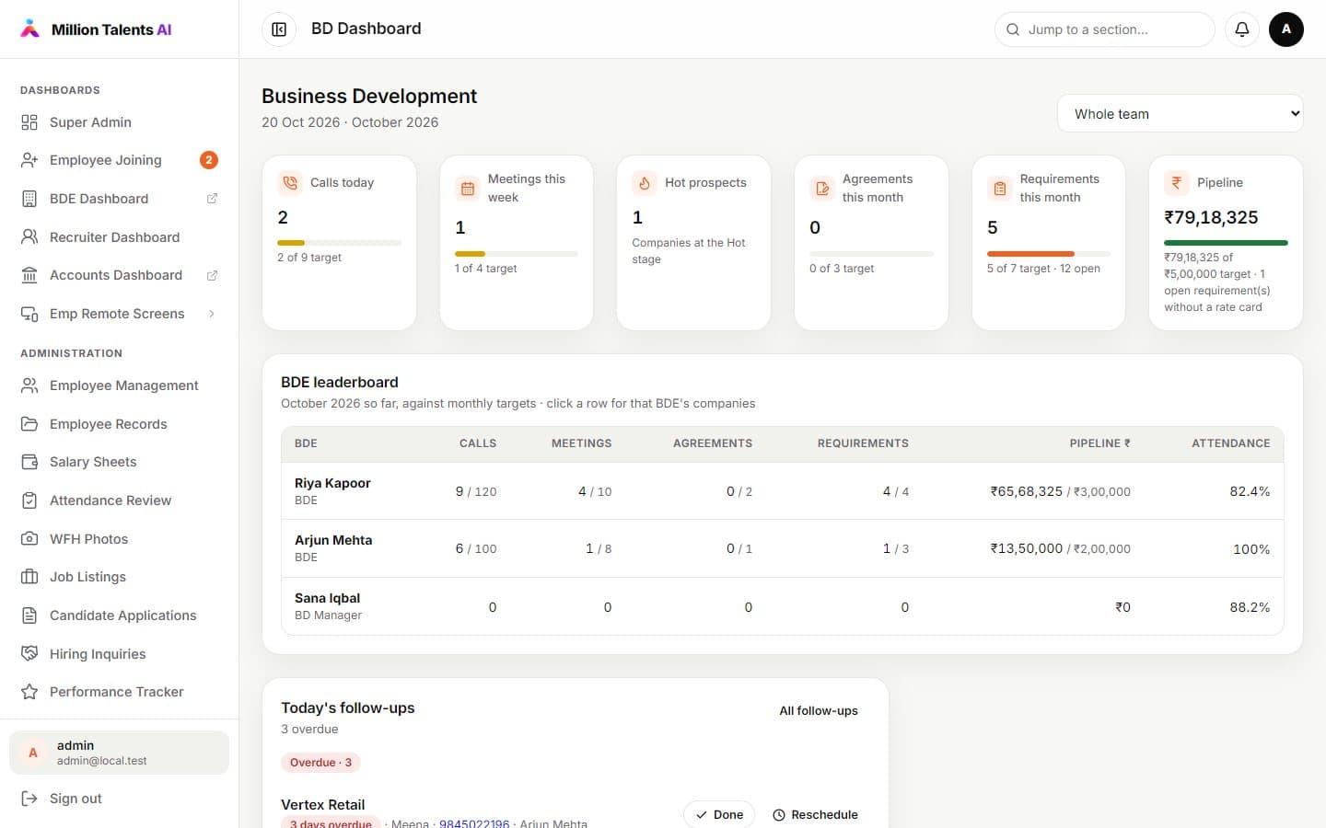Open Super Admin dashboard menu item
This screenshot has height=828, width=1326.
tap(120, 122)
